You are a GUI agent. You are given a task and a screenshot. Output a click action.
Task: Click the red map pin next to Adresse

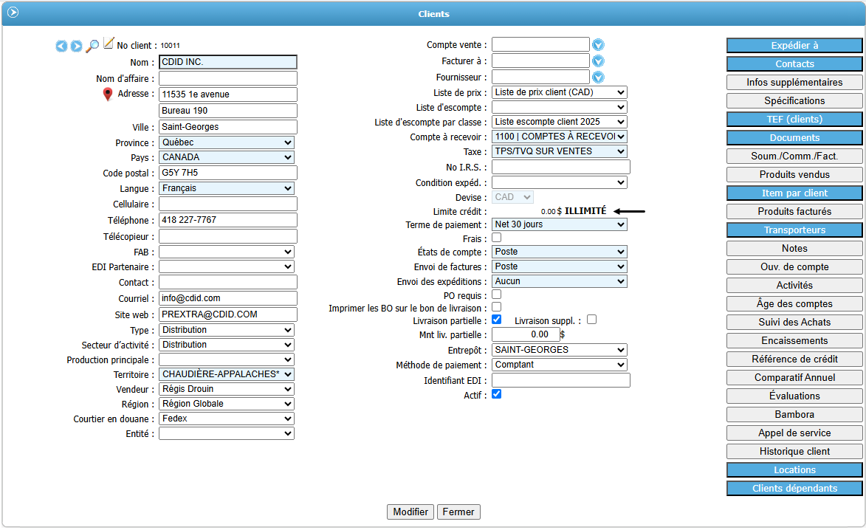108,94
